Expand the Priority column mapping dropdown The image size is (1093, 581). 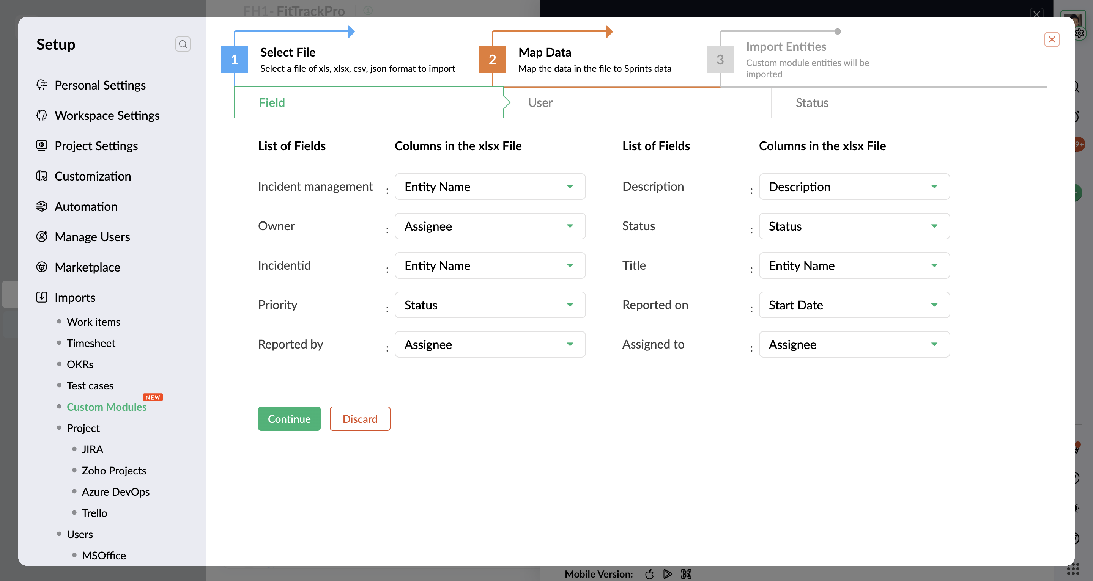(x=490, y=305)
